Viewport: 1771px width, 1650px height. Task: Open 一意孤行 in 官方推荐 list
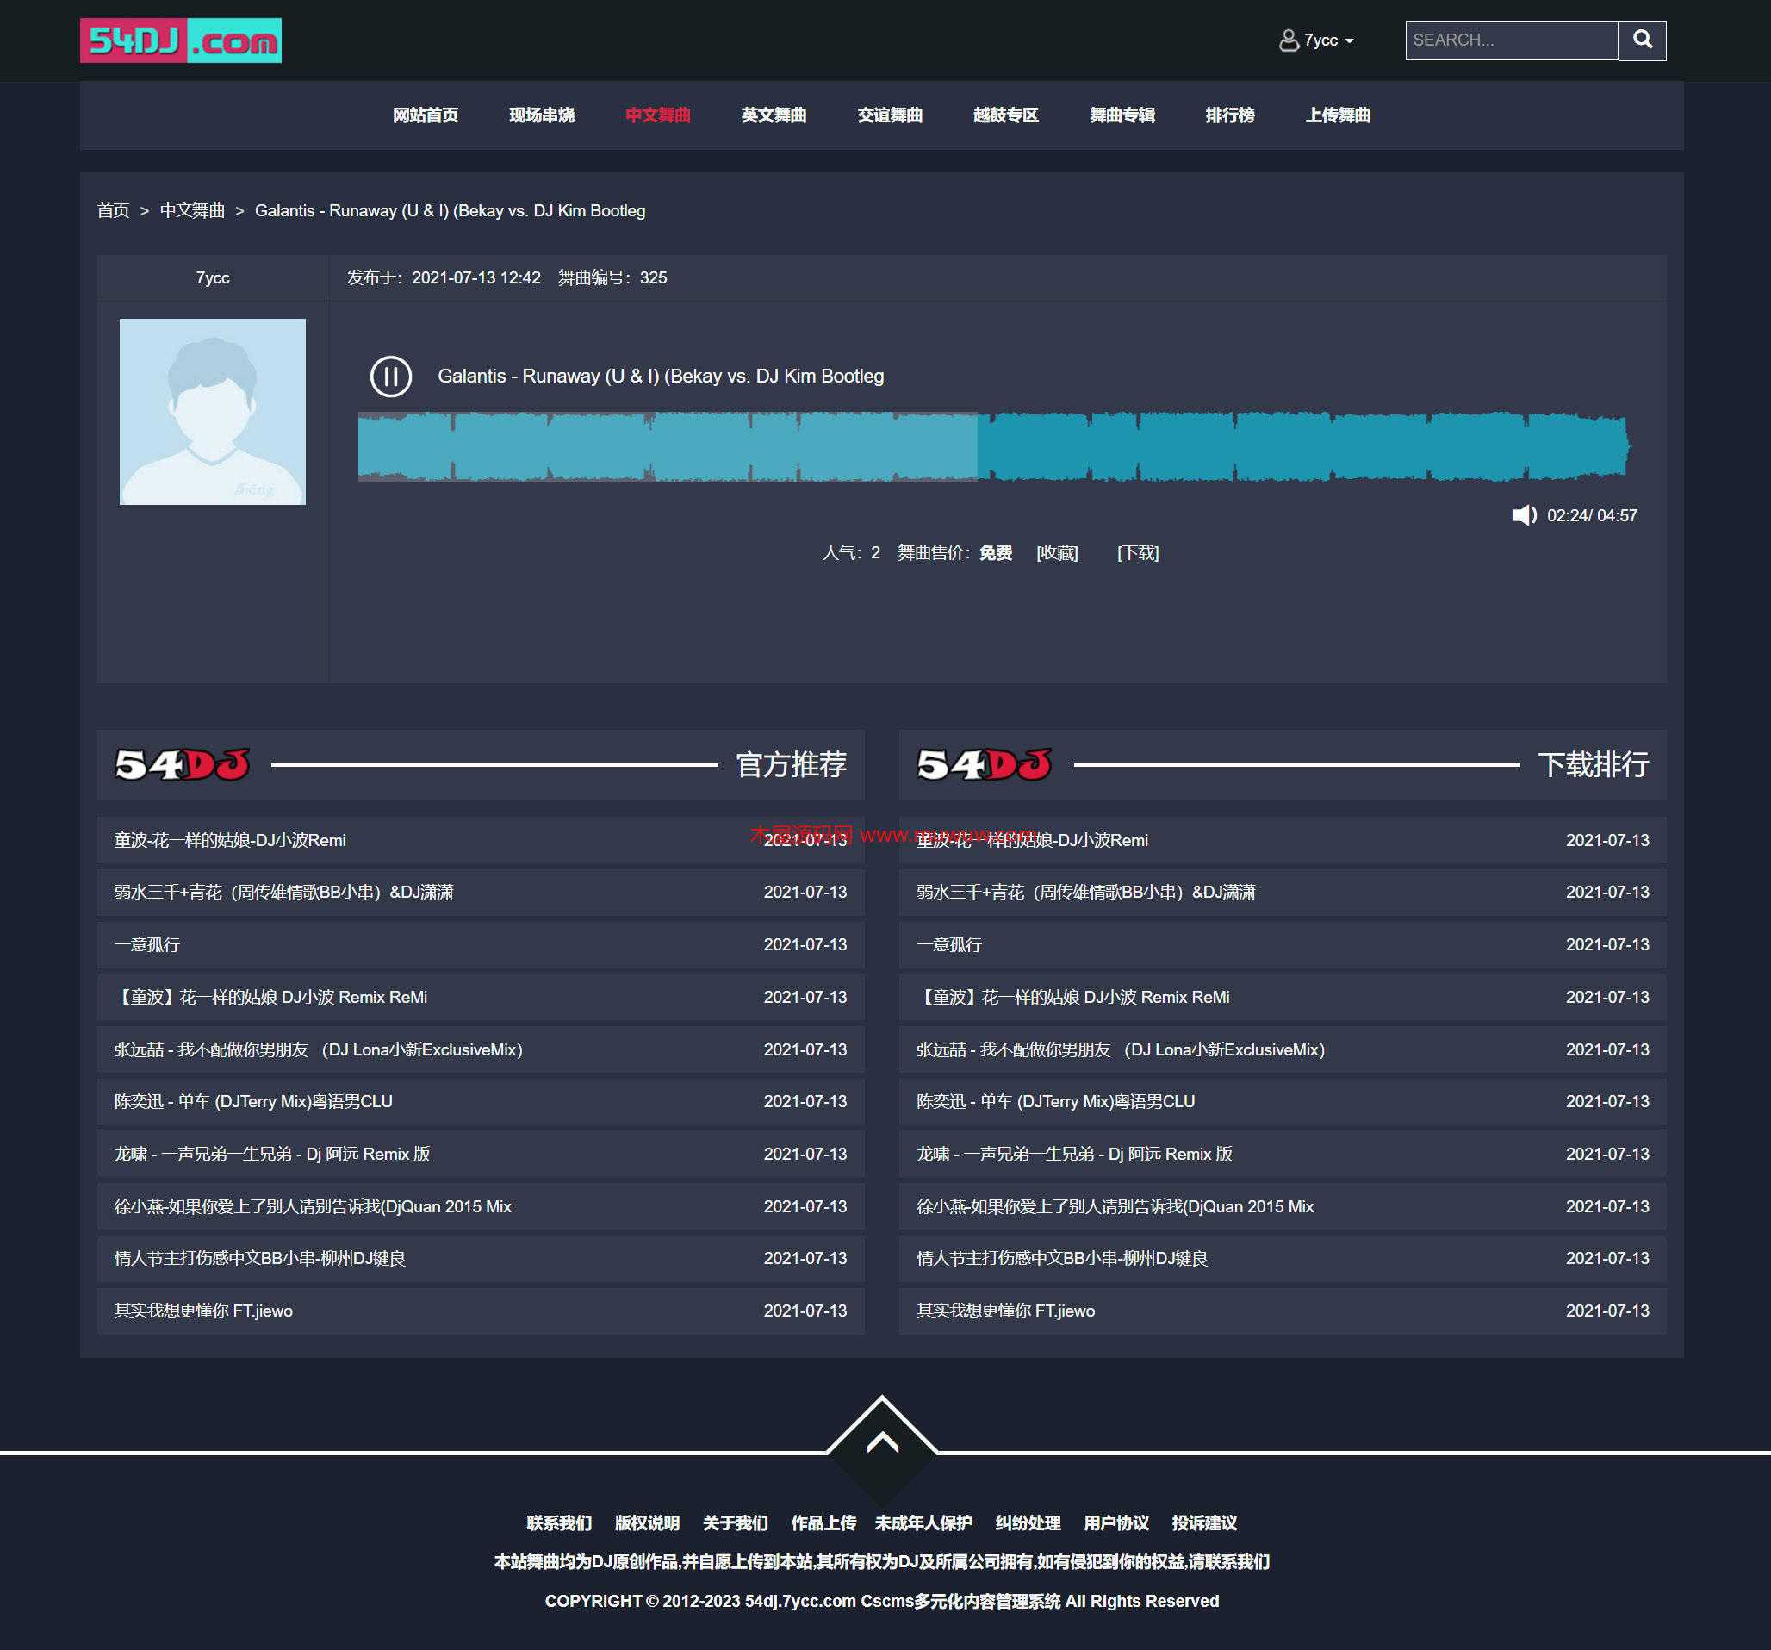coord(147,944)
